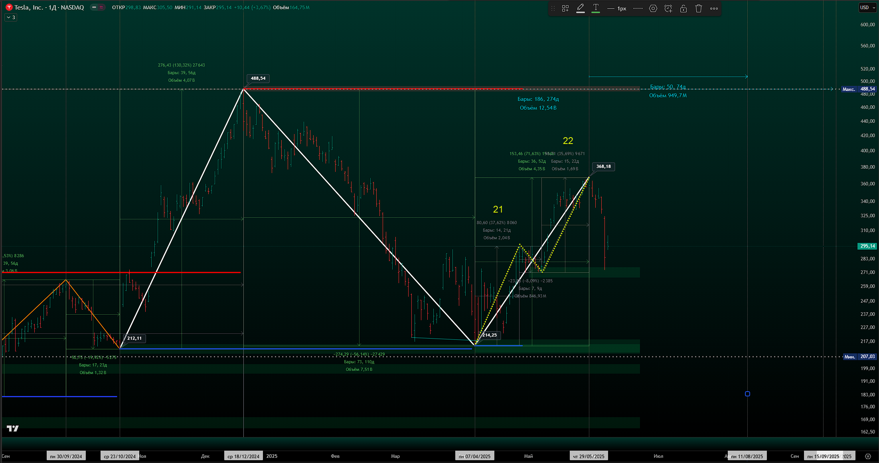Click the 'Фев' month label on time axis
The height and width of the screenshot is (463, 879).
(335, 456)
